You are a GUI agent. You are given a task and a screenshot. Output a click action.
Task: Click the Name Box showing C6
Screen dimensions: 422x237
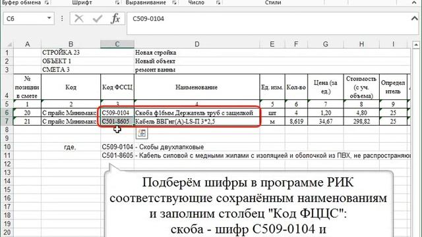tap(25, 18)
